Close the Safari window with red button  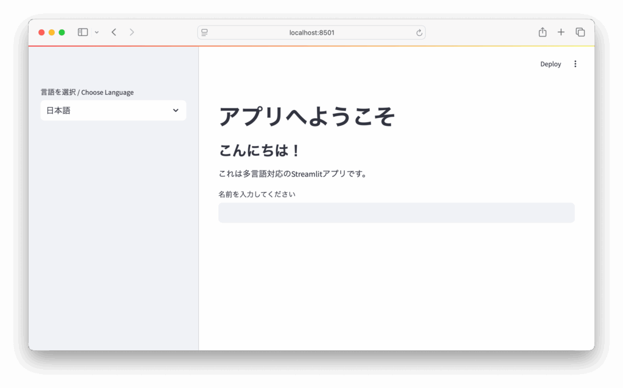coord(42,32)
